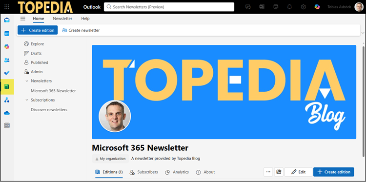This screenshot has height=182, width=366.
Task: Open the Org Explorer icon in rail
Action: 7,100
